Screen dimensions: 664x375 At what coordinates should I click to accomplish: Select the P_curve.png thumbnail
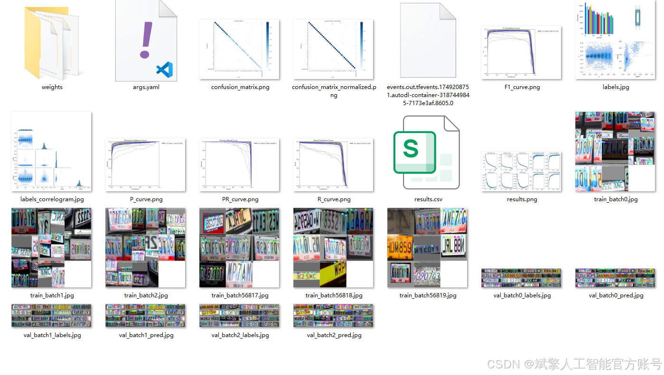(145, 165)
